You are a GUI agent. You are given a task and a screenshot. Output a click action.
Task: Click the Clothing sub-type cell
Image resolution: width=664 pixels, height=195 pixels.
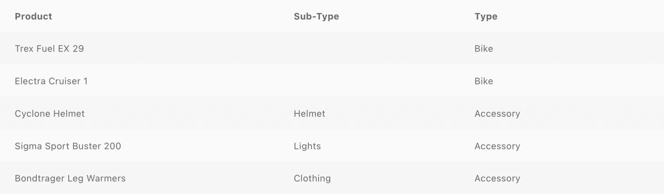click(312, 178)
